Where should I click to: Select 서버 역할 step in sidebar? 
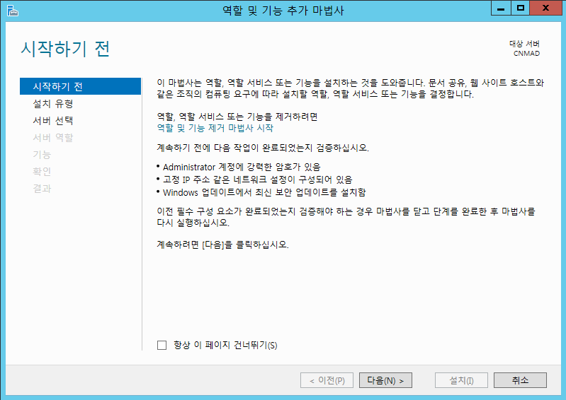click(53, 138)
